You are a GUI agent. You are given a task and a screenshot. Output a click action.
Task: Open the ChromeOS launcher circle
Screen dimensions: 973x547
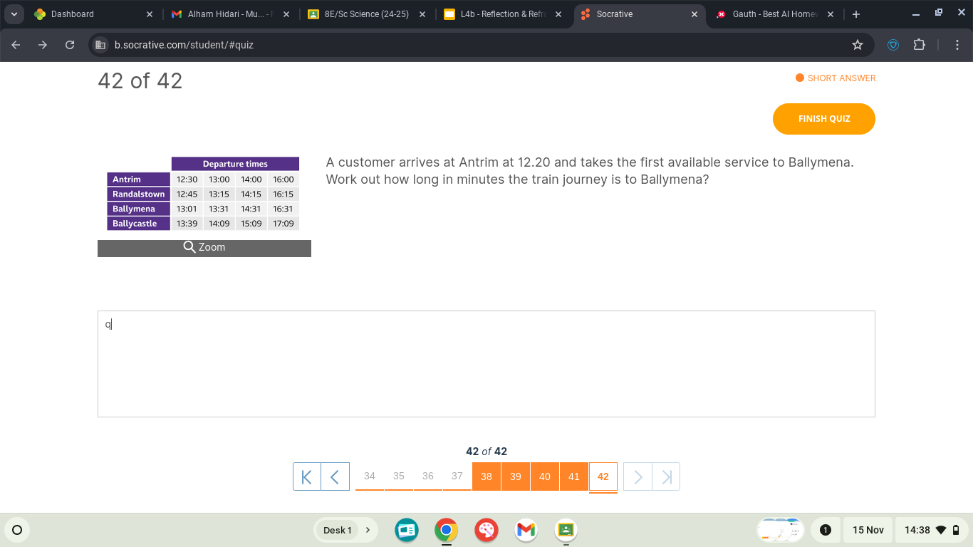[x=17, y=530]
